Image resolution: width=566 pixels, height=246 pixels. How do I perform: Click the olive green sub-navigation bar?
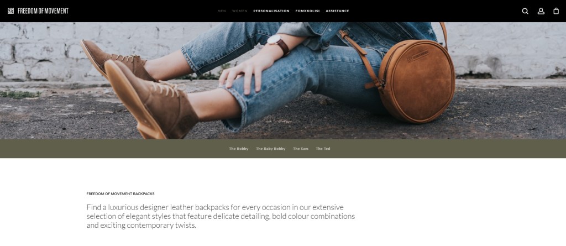(x=283, y=149)
